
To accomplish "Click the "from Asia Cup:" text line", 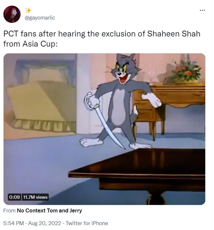I will (31, 44).
